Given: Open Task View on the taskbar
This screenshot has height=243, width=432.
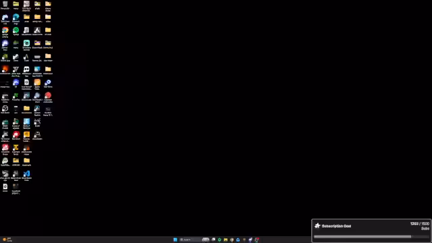Looking at the screenshot, I should [x=213, y=240].
